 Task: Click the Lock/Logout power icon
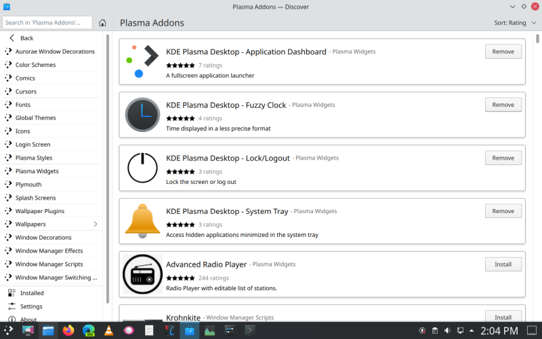click(142, 168)
